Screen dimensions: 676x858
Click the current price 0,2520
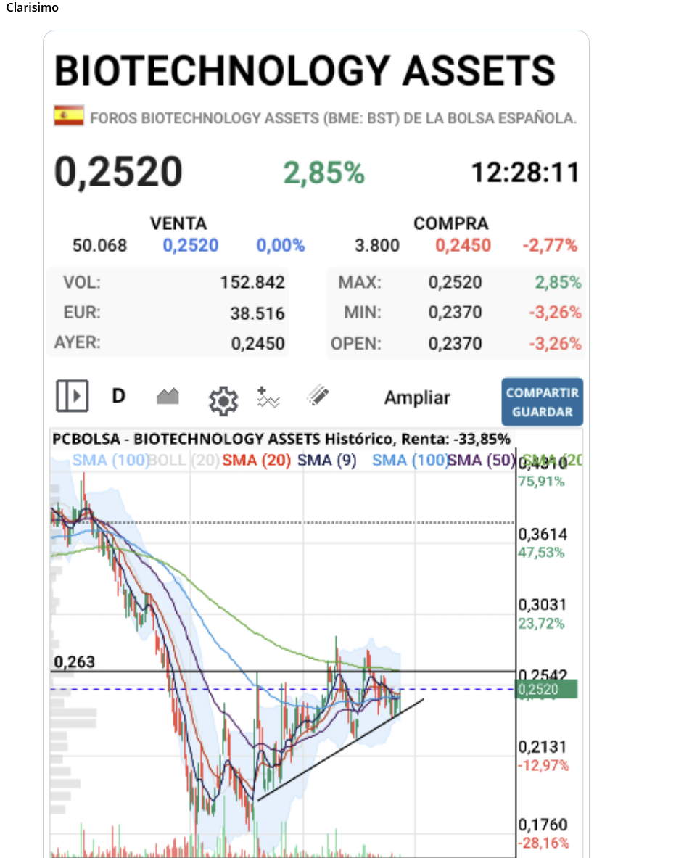118,172
